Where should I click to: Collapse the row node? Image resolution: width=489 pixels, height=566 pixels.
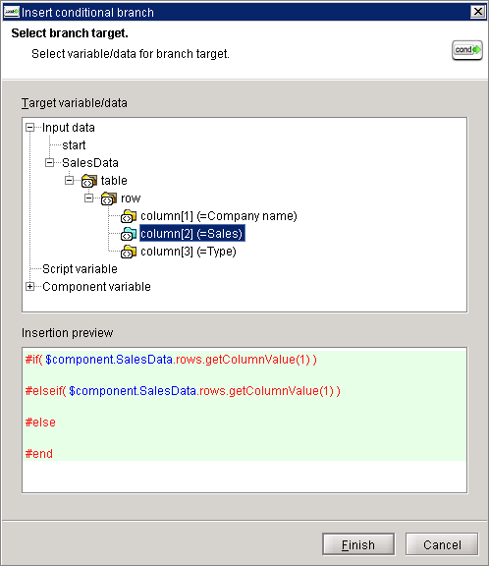(x=88, y=198)
